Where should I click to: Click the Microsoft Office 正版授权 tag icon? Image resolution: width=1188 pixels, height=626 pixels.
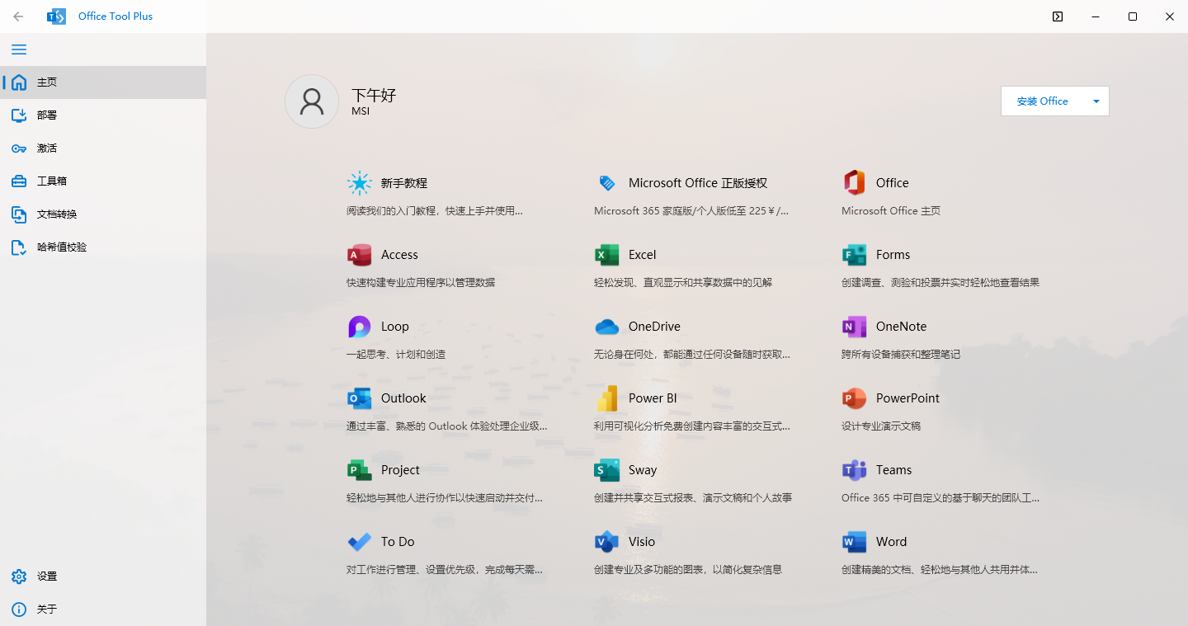click(607, 183)
